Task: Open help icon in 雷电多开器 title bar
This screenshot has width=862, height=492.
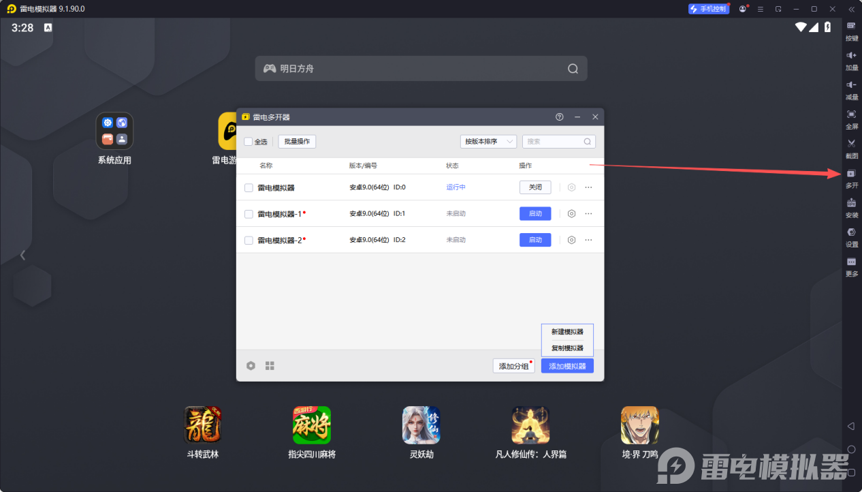Action: point(560,117)
